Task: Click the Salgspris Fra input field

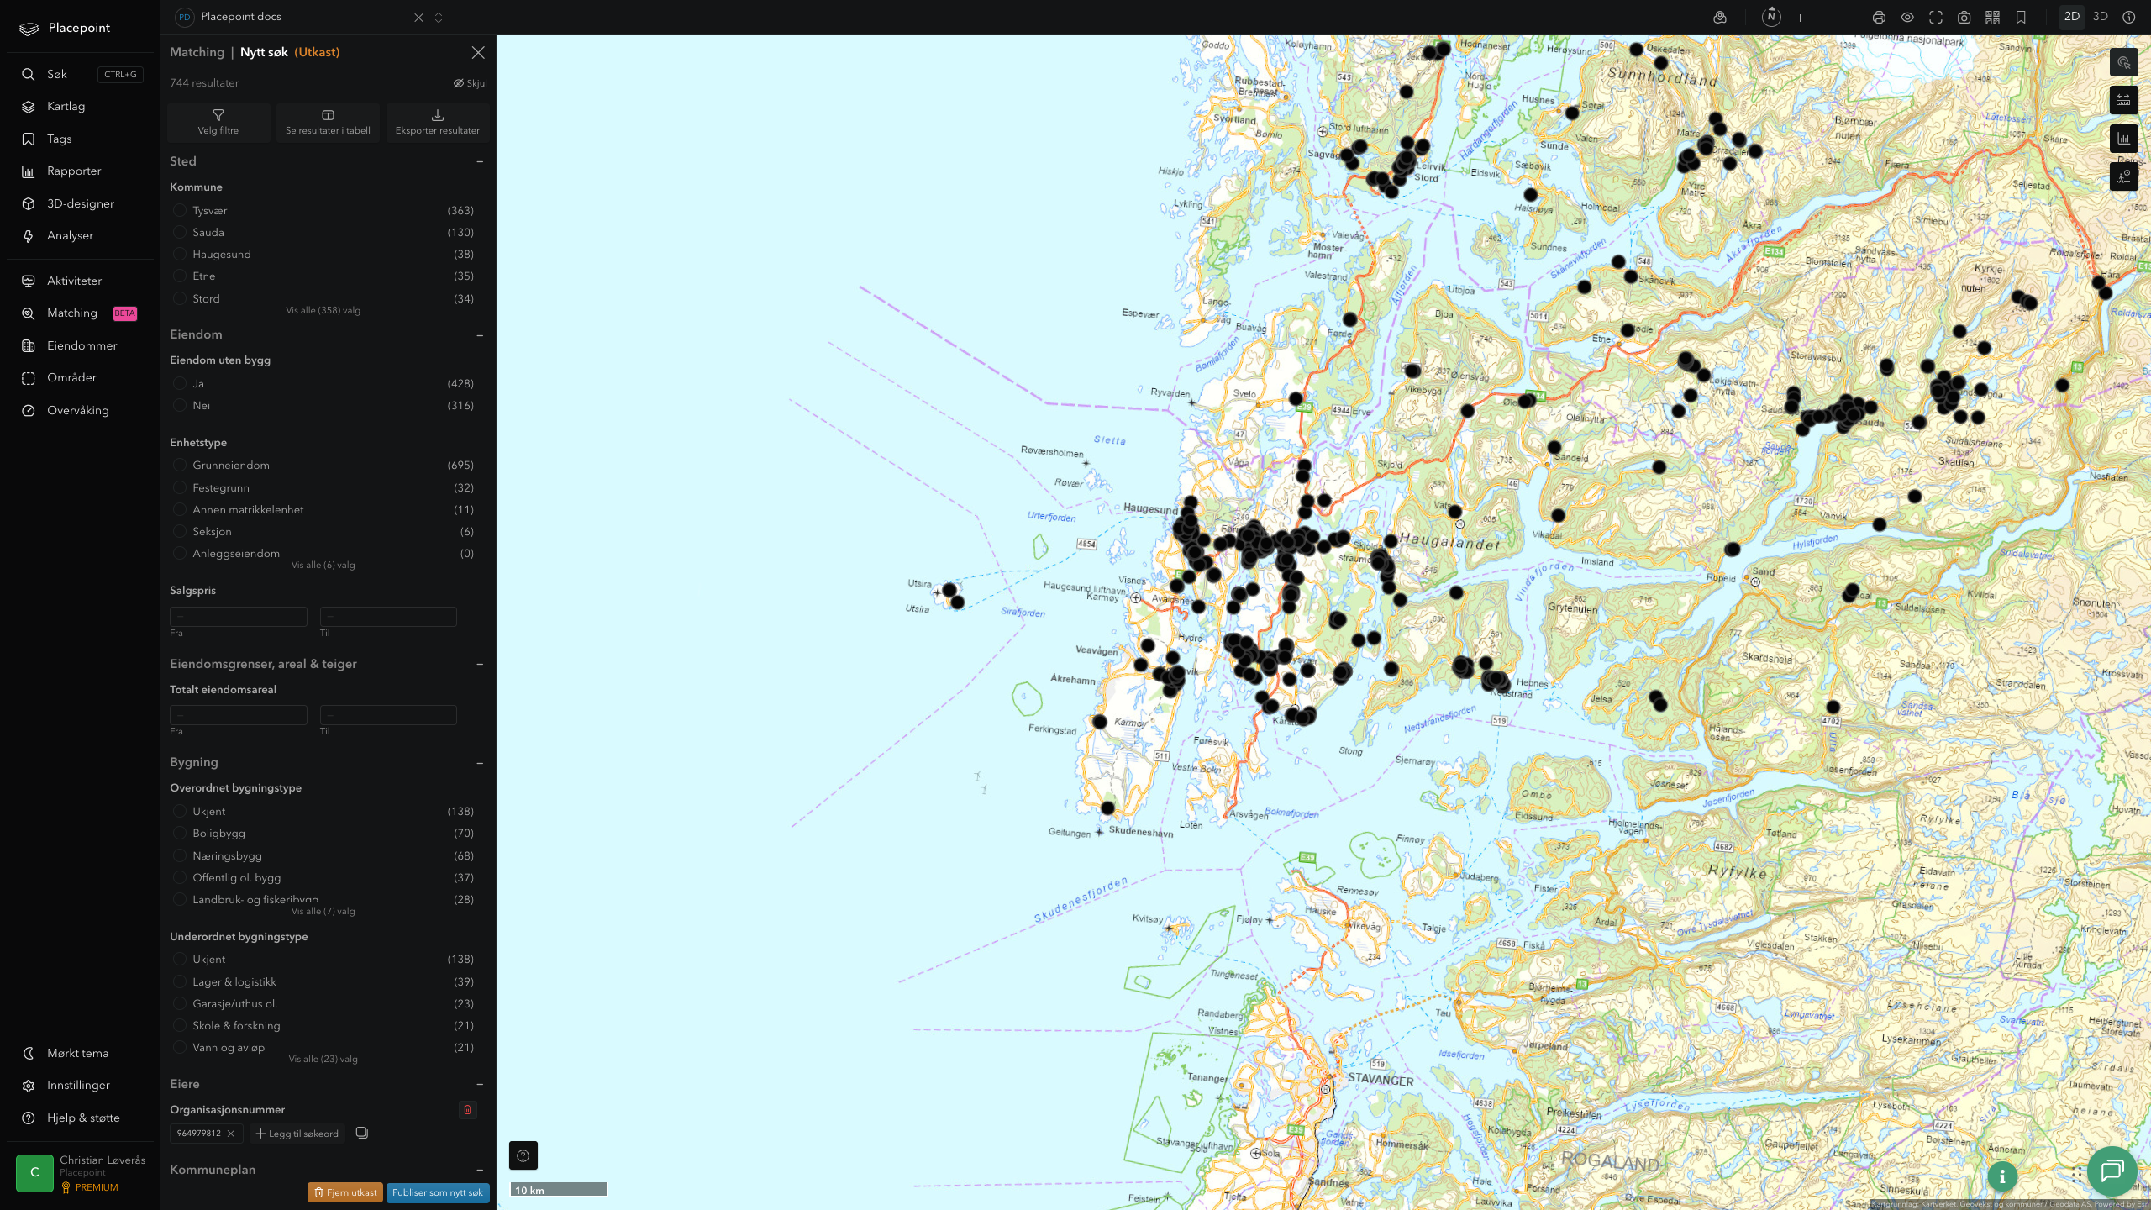Action: click(239, 617)
